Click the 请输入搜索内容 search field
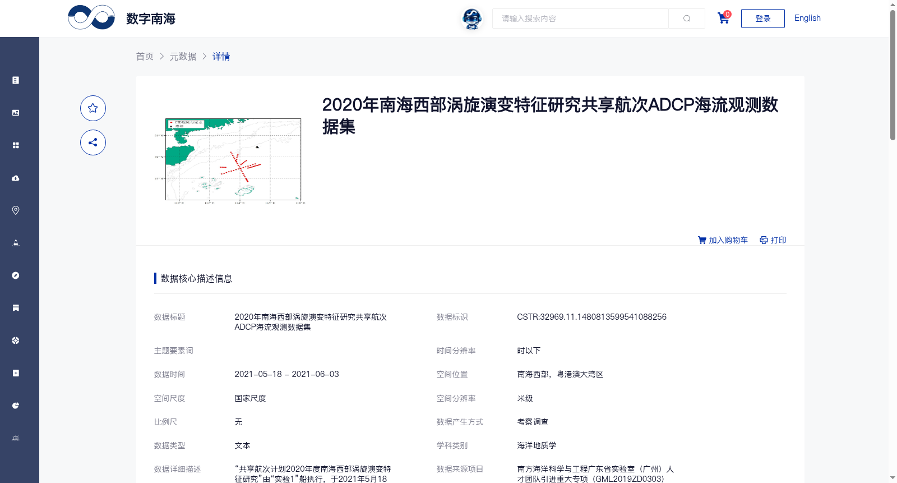 [580, 19]
